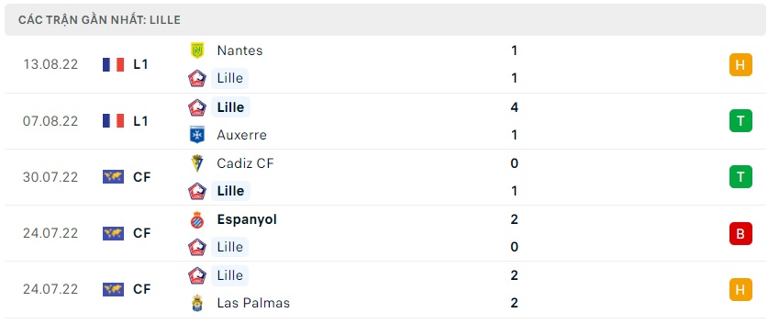Click the 'Các trận gần nhất: Lille' header
The height and width of the screenshot is (335, 768).
[99, 20]
